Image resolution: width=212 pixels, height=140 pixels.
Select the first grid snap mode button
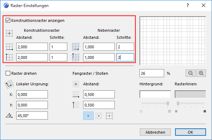88,116
